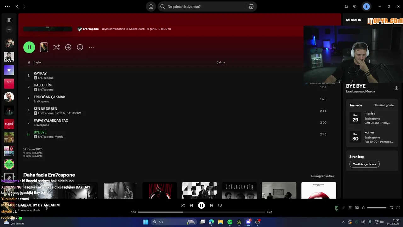This screenshot has width=403, height=227.
Task: Add BYE BYE to library in side panel
Action: click(x=396, y=88)
